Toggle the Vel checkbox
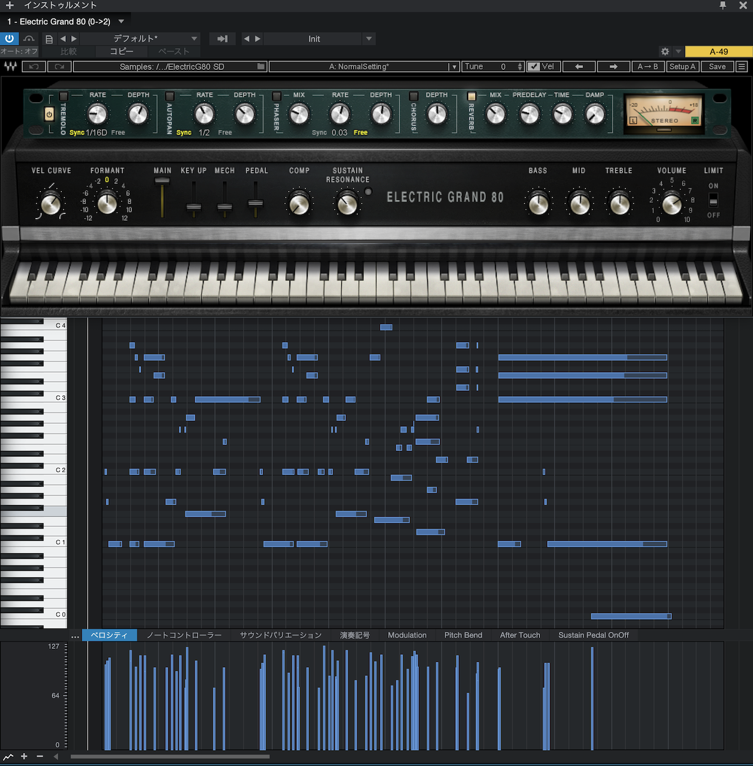The width and height of the screenshot is (753, 766). pyautogui.click(x=534, y=66)
